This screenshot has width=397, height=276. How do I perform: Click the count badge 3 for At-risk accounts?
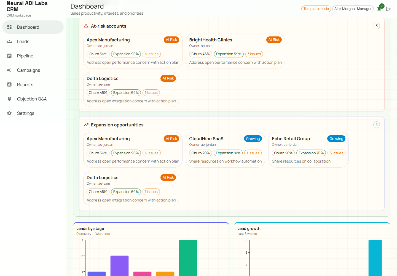[377, 26]
